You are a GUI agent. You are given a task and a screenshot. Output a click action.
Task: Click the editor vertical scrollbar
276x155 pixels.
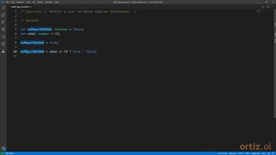click(275, 63)
